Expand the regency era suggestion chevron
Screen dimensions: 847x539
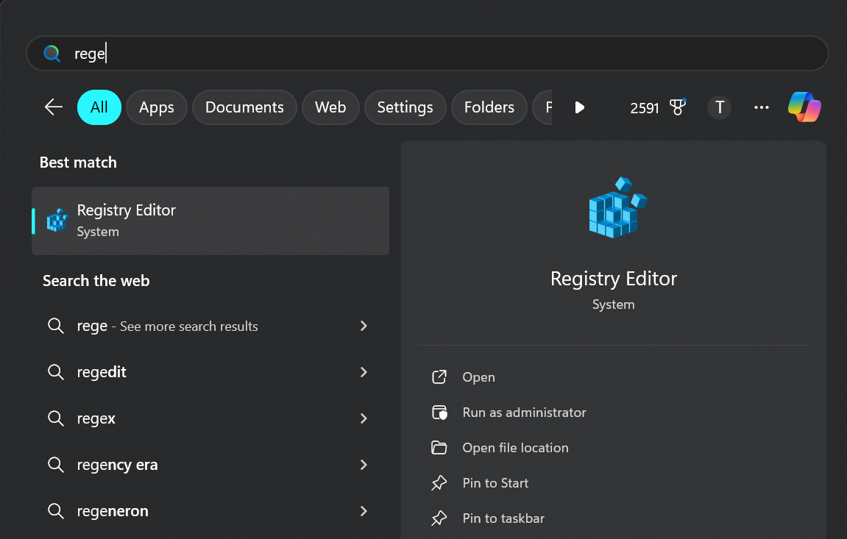[364, 465]
